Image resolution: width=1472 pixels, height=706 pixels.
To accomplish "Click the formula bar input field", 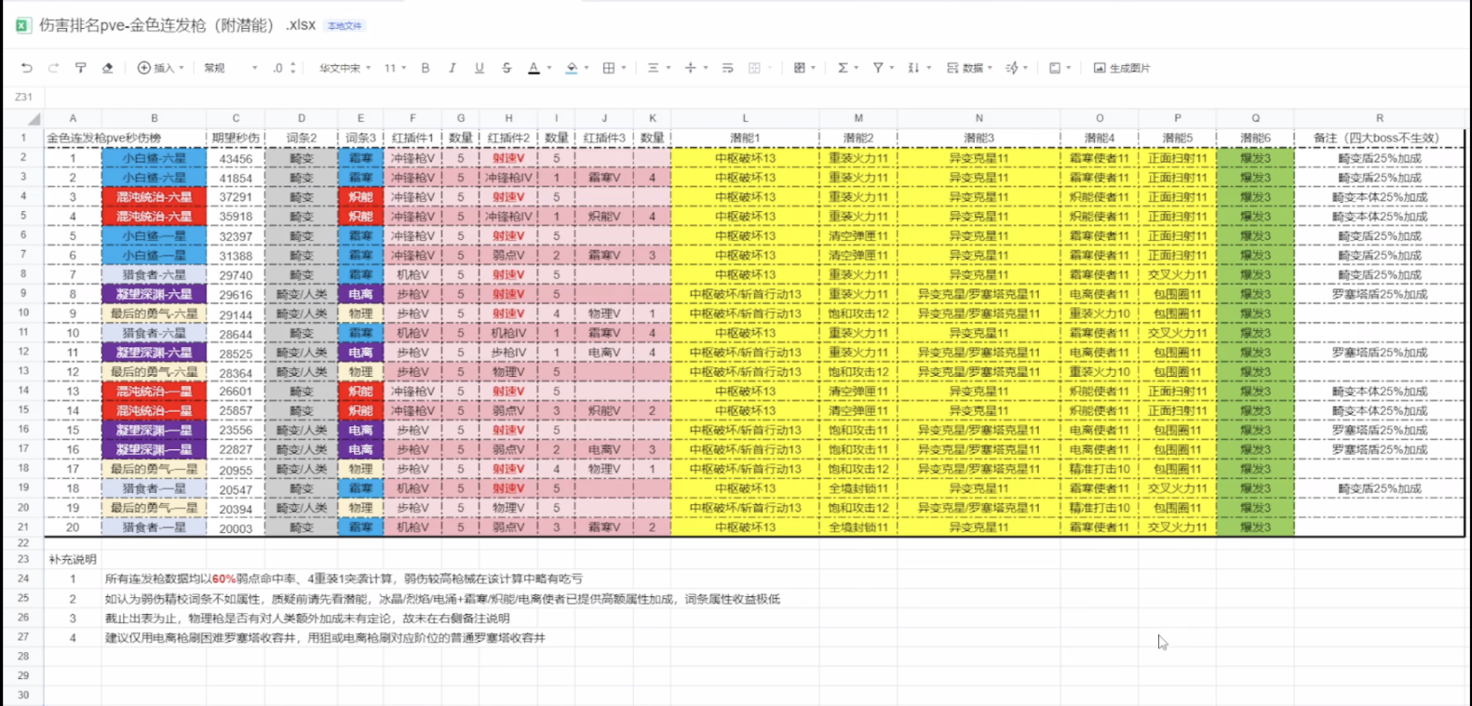I will 756,97.
